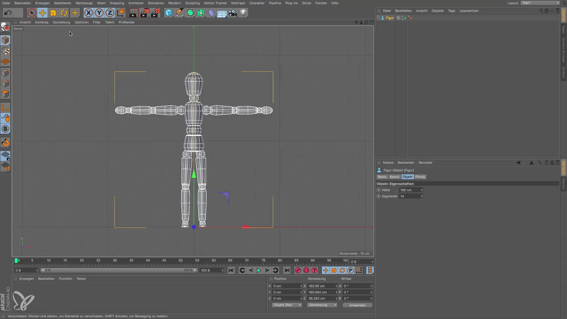Click Attribute Manager back arrow

[518, 163]
